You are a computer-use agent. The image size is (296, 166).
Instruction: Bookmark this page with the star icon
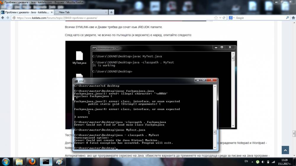tap(216, 18)
